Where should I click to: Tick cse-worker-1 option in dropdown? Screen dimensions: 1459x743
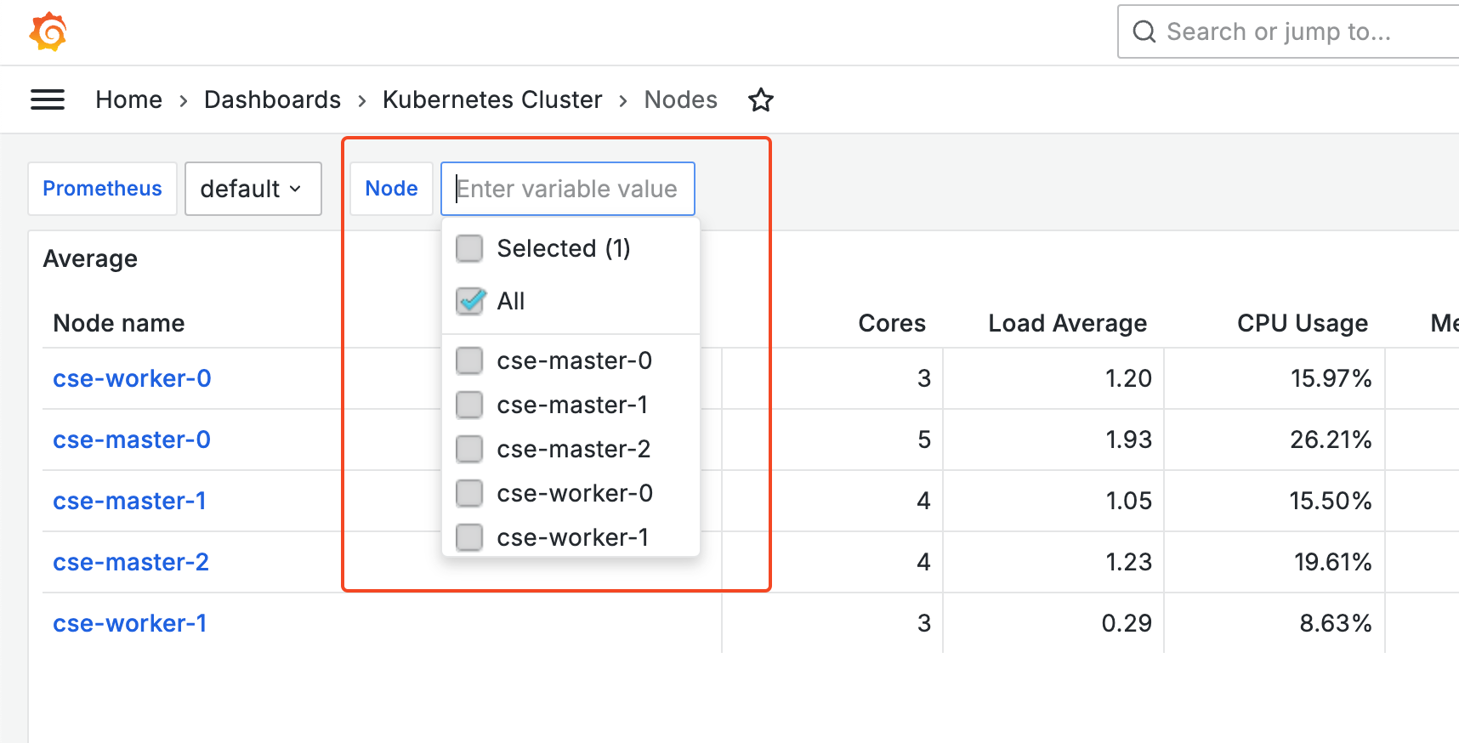[469, 537]
